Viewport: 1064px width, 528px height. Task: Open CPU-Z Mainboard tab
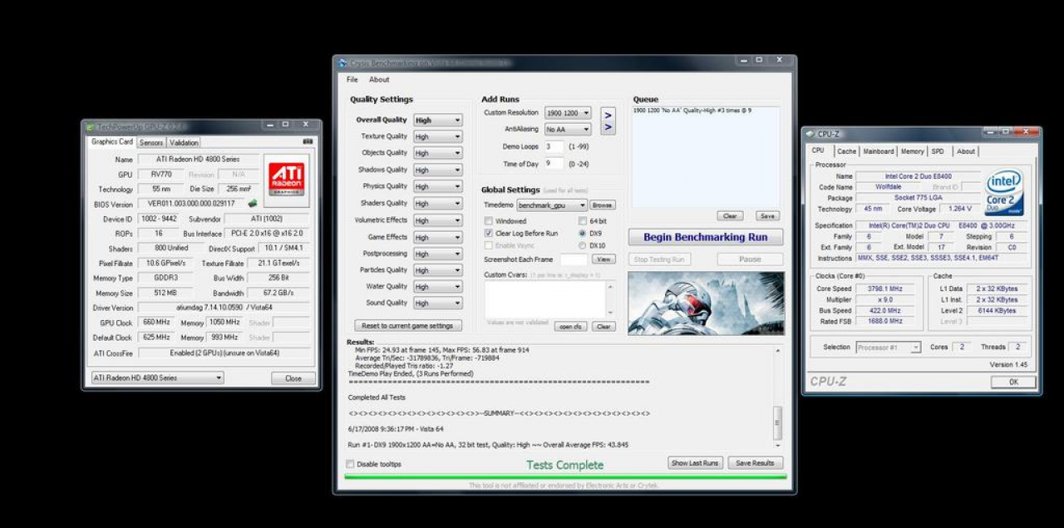879,151
